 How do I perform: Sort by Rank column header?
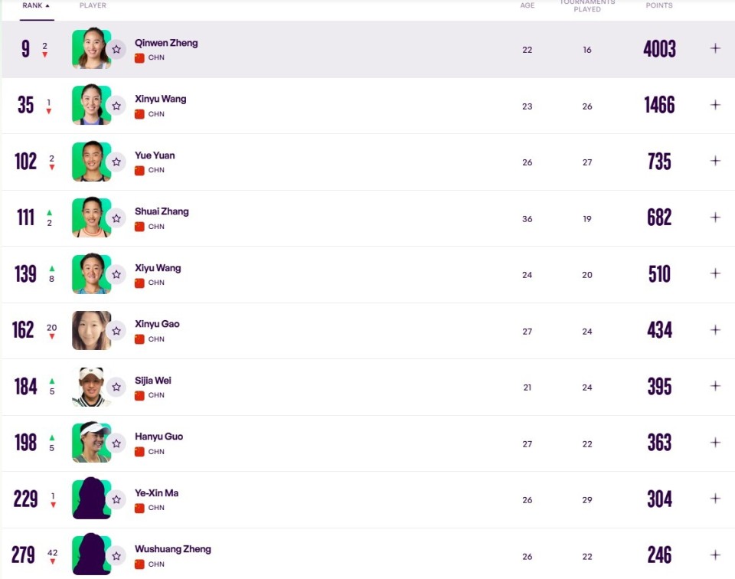point(35,5)
